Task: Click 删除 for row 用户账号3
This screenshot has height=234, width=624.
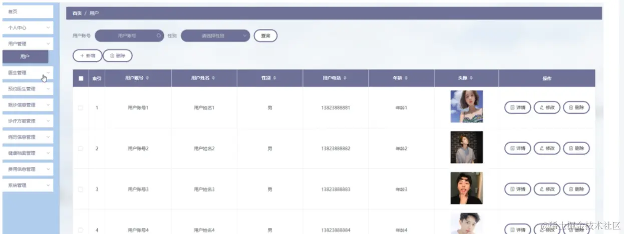Action: 576,189
